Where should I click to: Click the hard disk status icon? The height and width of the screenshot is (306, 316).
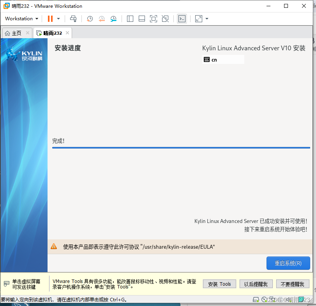click(x=256, y=299)
